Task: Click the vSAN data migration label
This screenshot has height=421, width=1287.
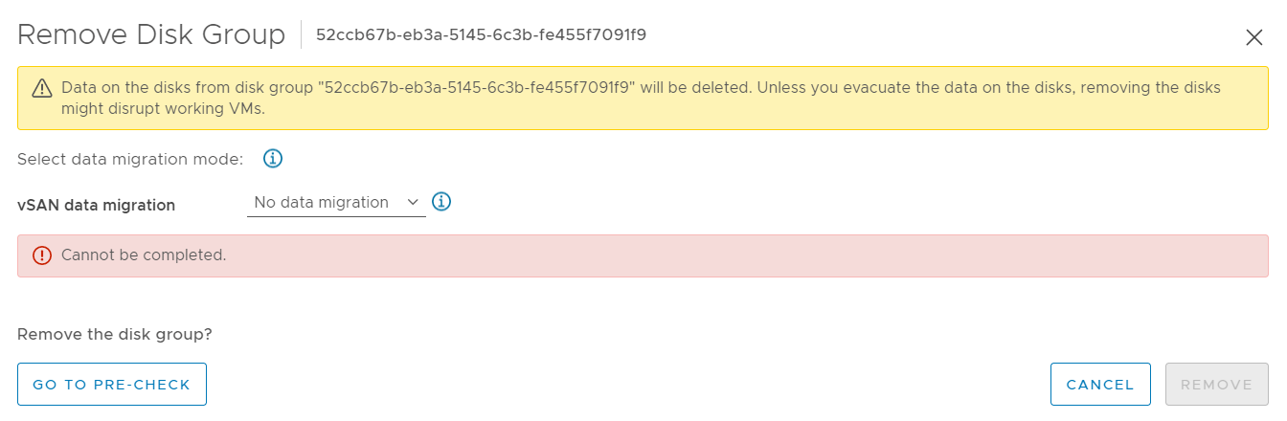Action: tap(96, 205)
